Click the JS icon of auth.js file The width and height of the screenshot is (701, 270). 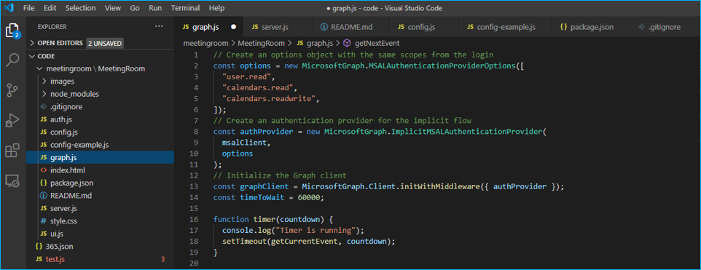(x=44, y=119)
